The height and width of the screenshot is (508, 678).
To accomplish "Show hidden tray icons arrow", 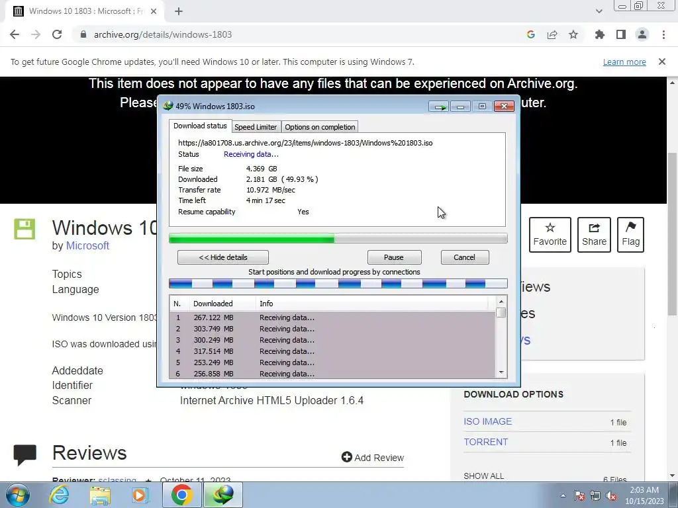I will 563,495.
